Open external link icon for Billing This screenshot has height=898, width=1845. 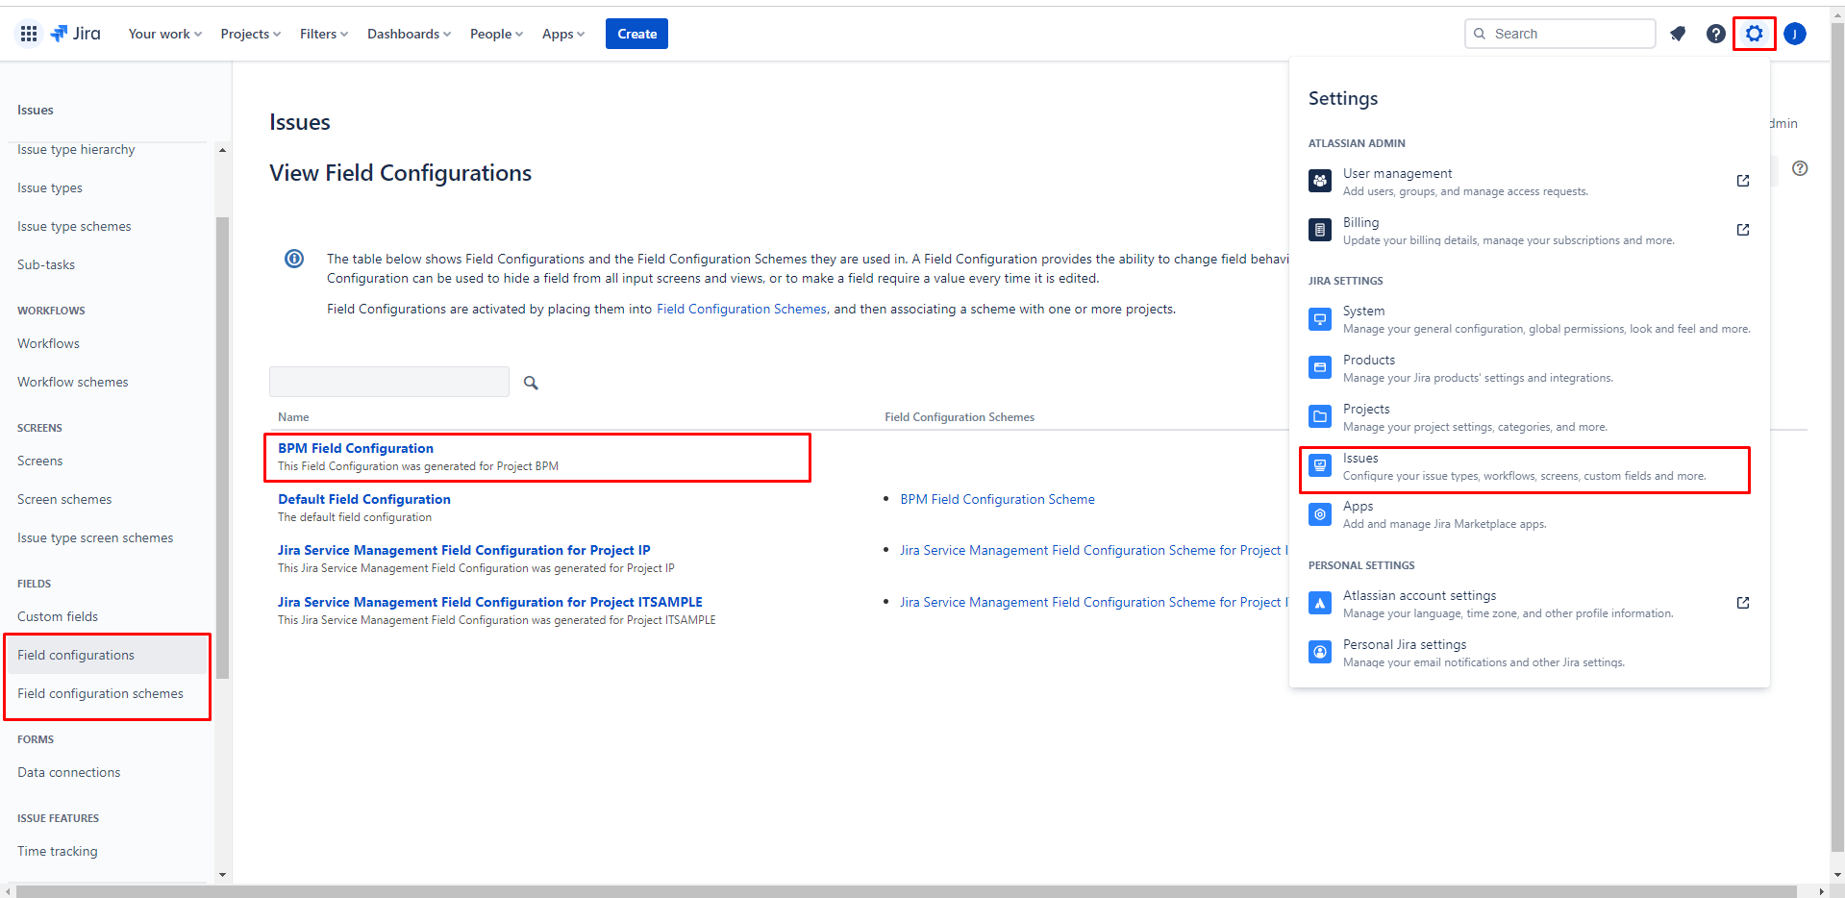point(1742,230)
